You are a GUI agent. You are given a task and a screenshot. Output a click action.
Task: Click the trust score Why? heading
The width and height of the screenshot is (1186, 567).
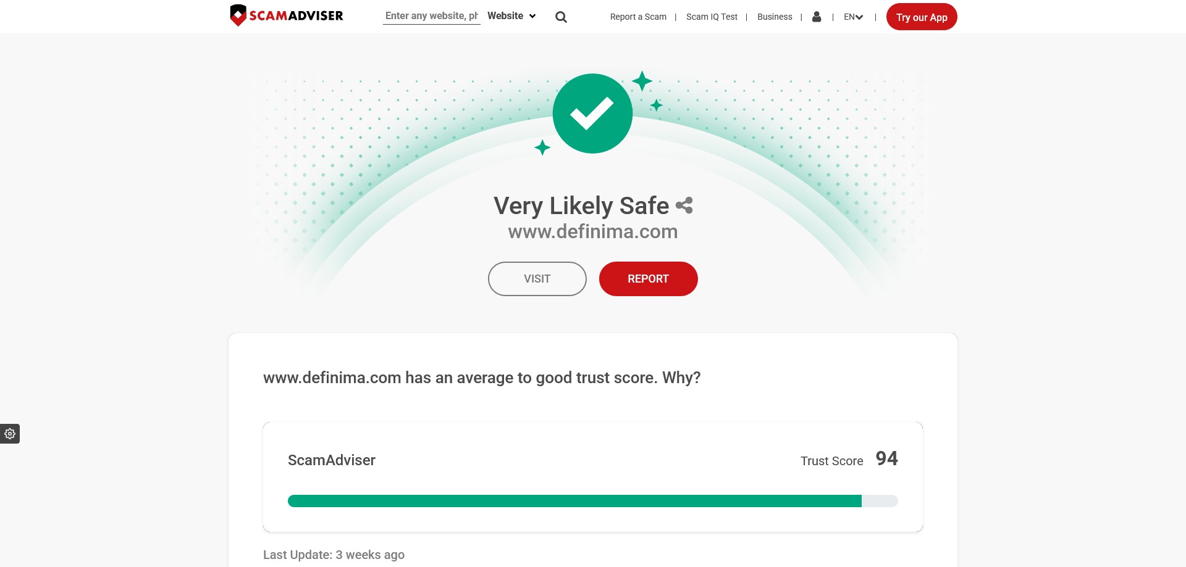(x=482, y=378)
